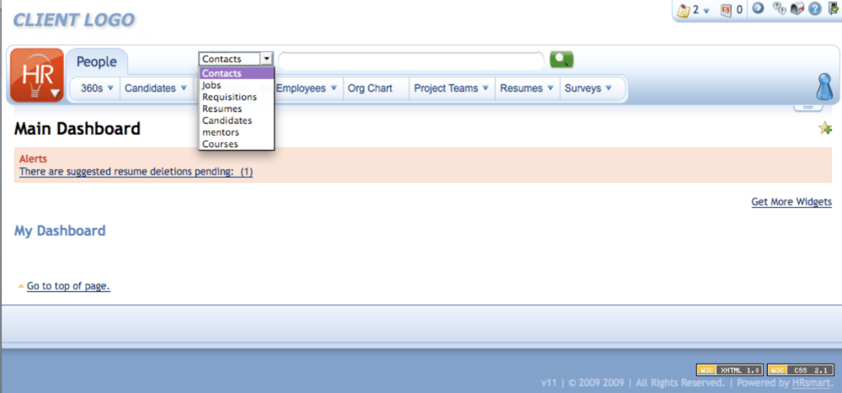Open the question speech bubbles icon
The image size is (842, 393).
(x=779, y=8)
